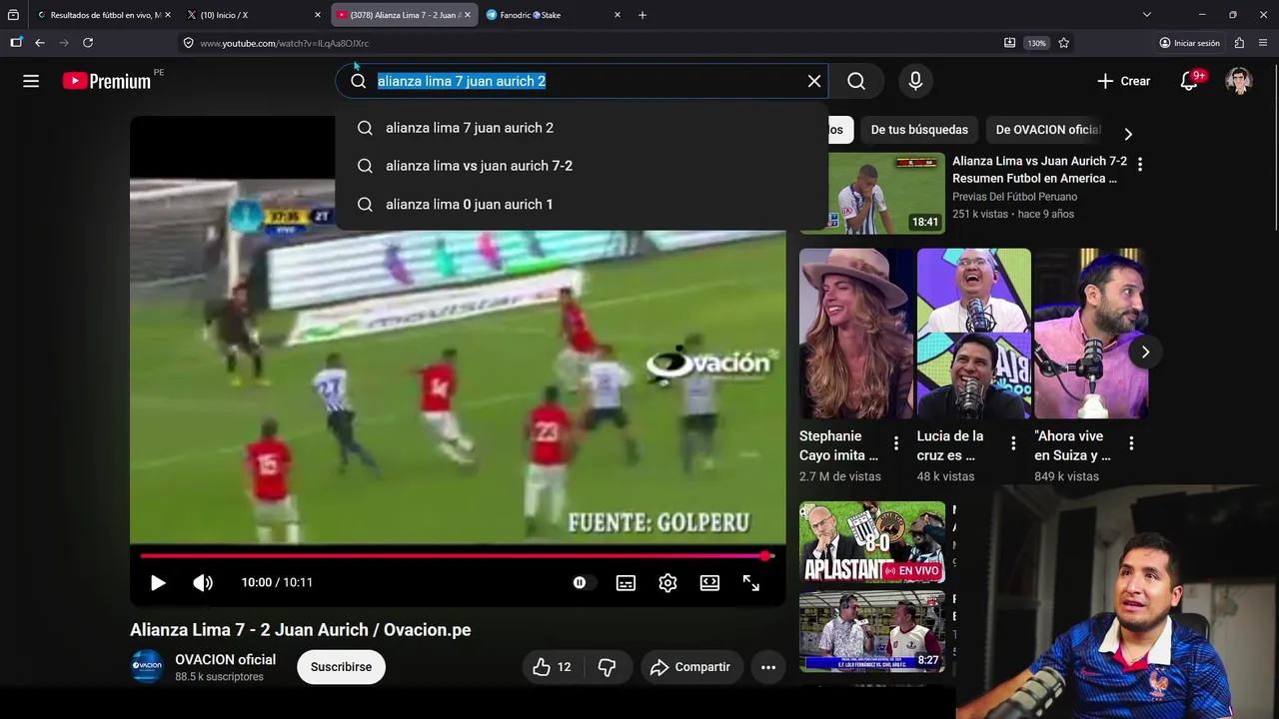Open the 130% zoom level indicator
1279x719 pixels.
(x=1036, y=43)
